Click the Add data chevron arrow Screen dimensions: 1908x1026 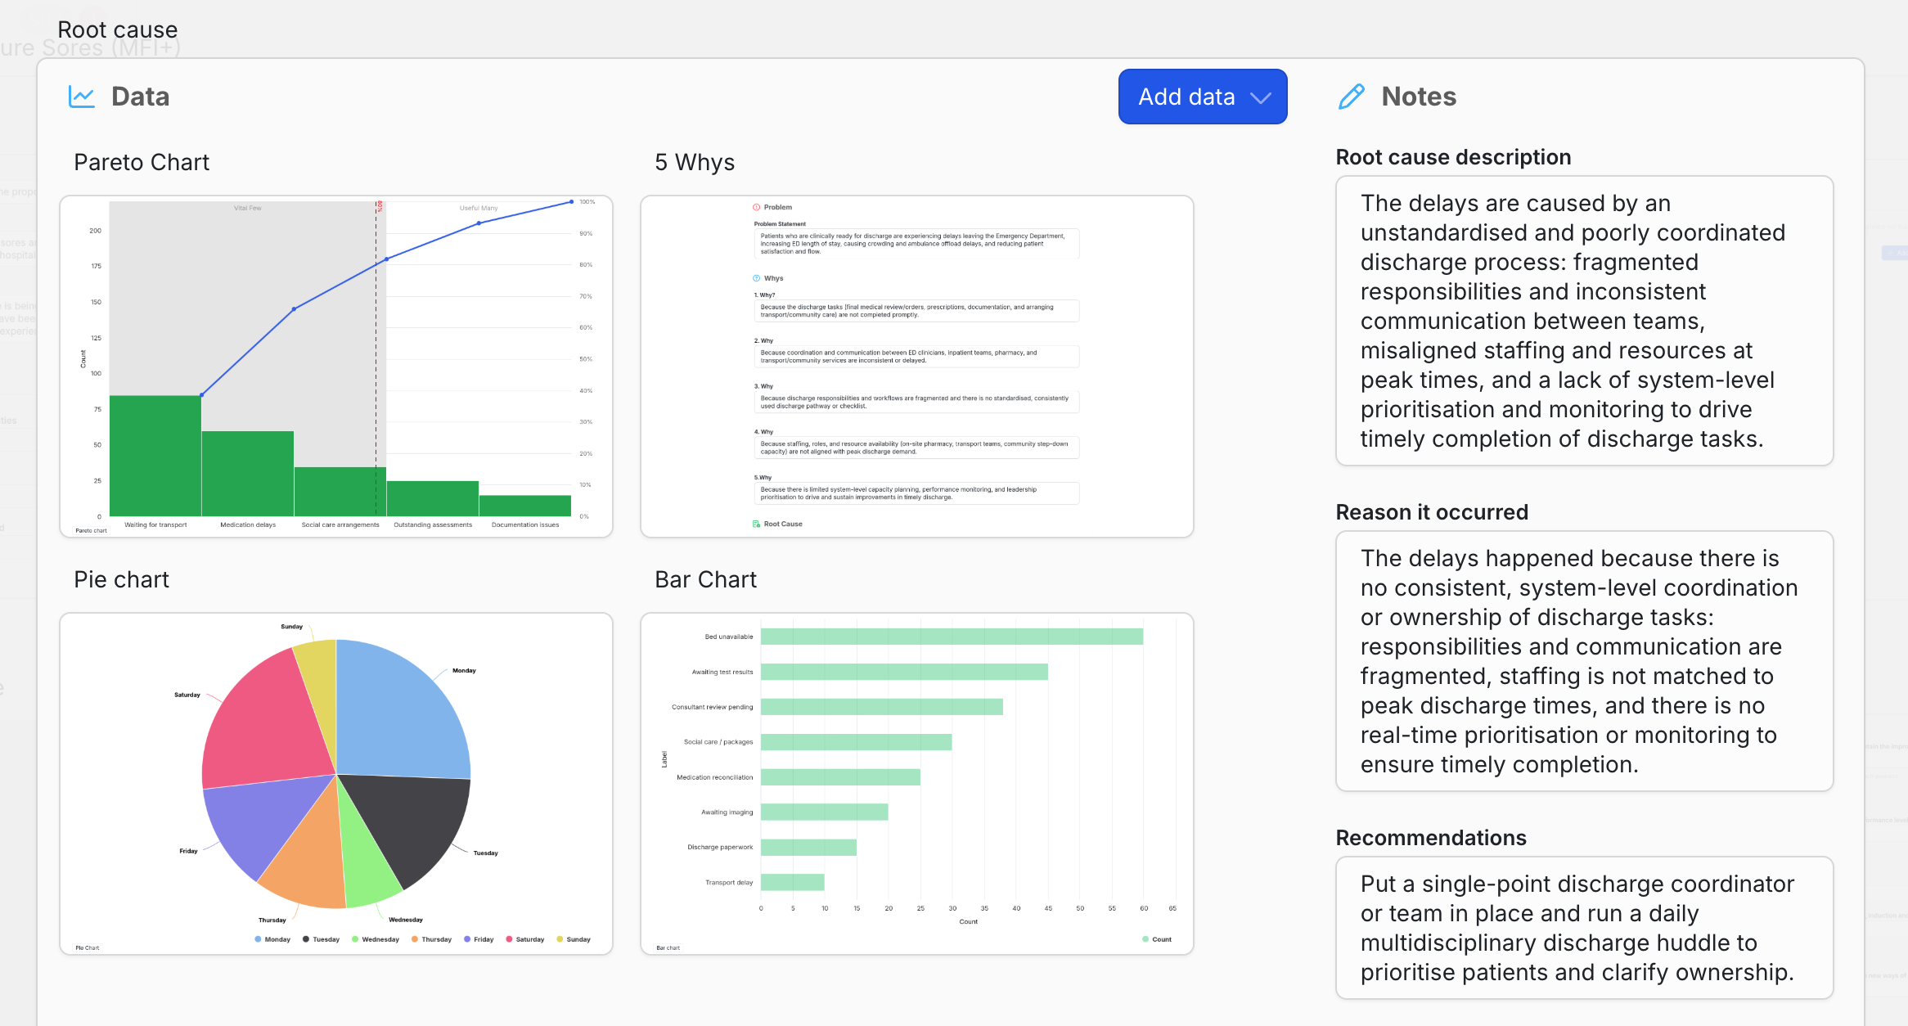click(x=1261, y=97)
